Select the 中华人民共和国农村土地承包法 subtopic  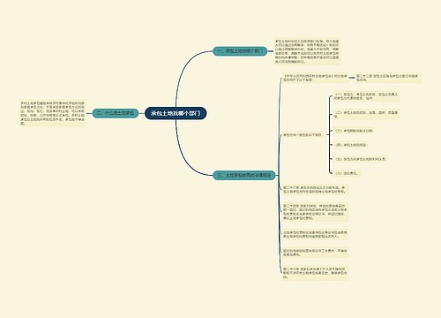tap(315, 78)
